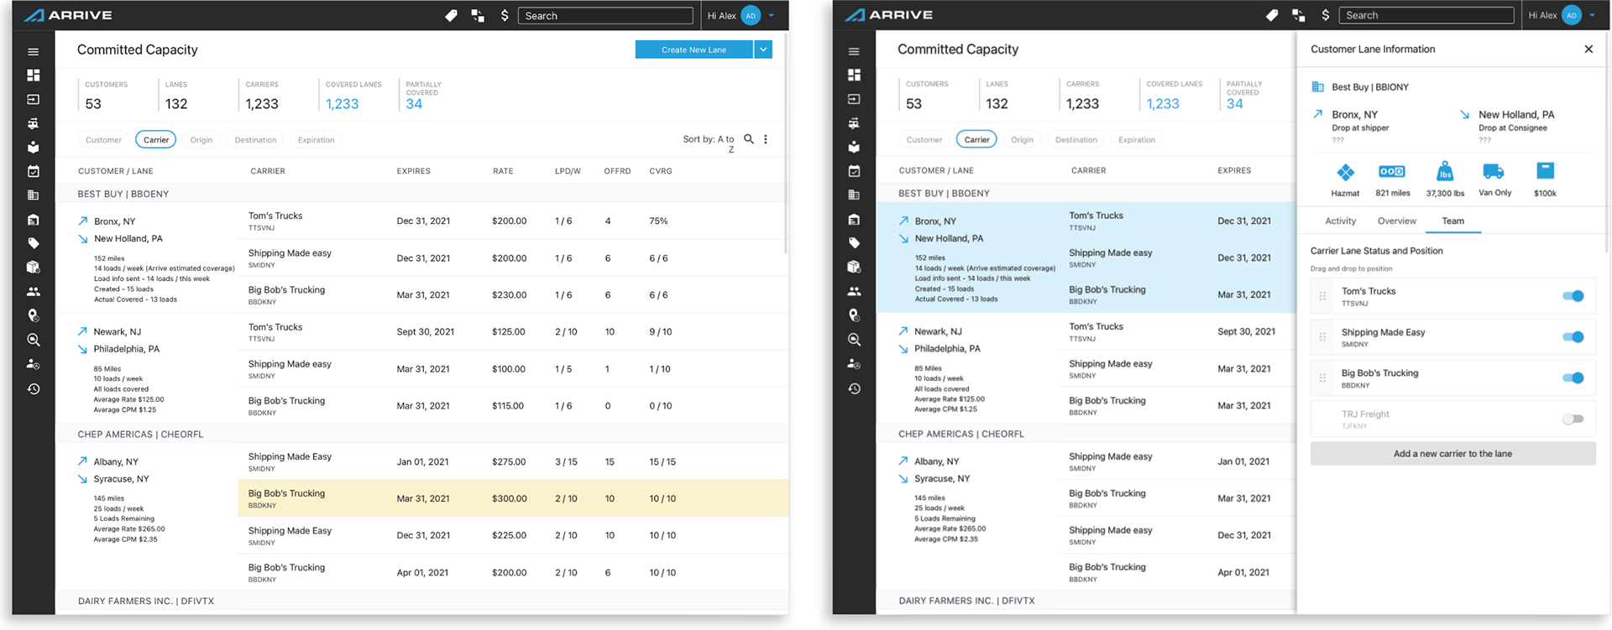Click drag handle for Big Bob's Trucking row

tap(1323, 378)
